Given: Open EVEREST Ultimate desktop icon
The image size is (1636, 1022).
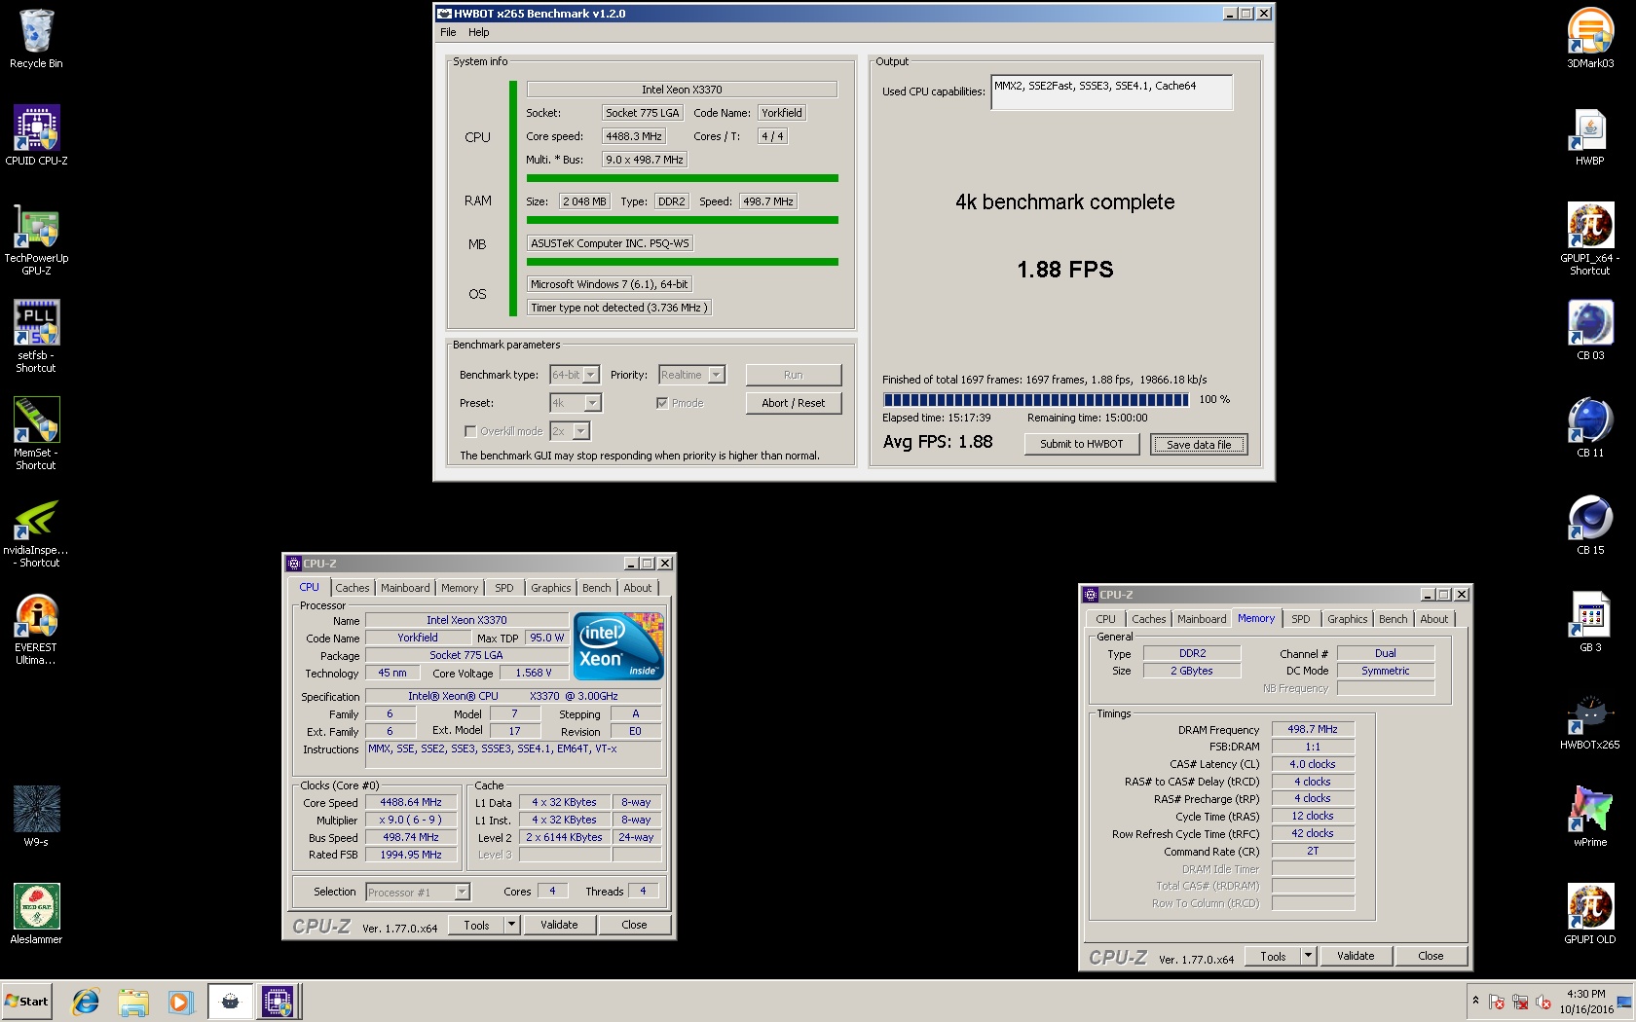Looking at the screenshot, I should [x=36, y=629].
